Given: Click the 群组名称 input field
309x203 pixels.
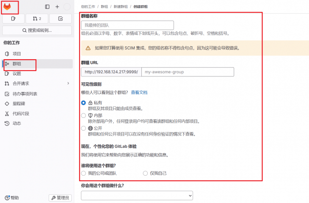Looking at the screenshot, I should (127, 25).
